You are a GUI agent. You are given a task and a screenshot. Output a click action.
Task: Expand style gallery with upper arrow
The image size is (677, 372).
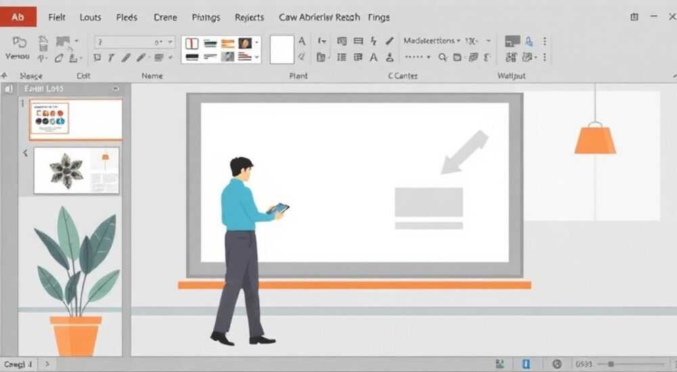(x=257, y=43)
